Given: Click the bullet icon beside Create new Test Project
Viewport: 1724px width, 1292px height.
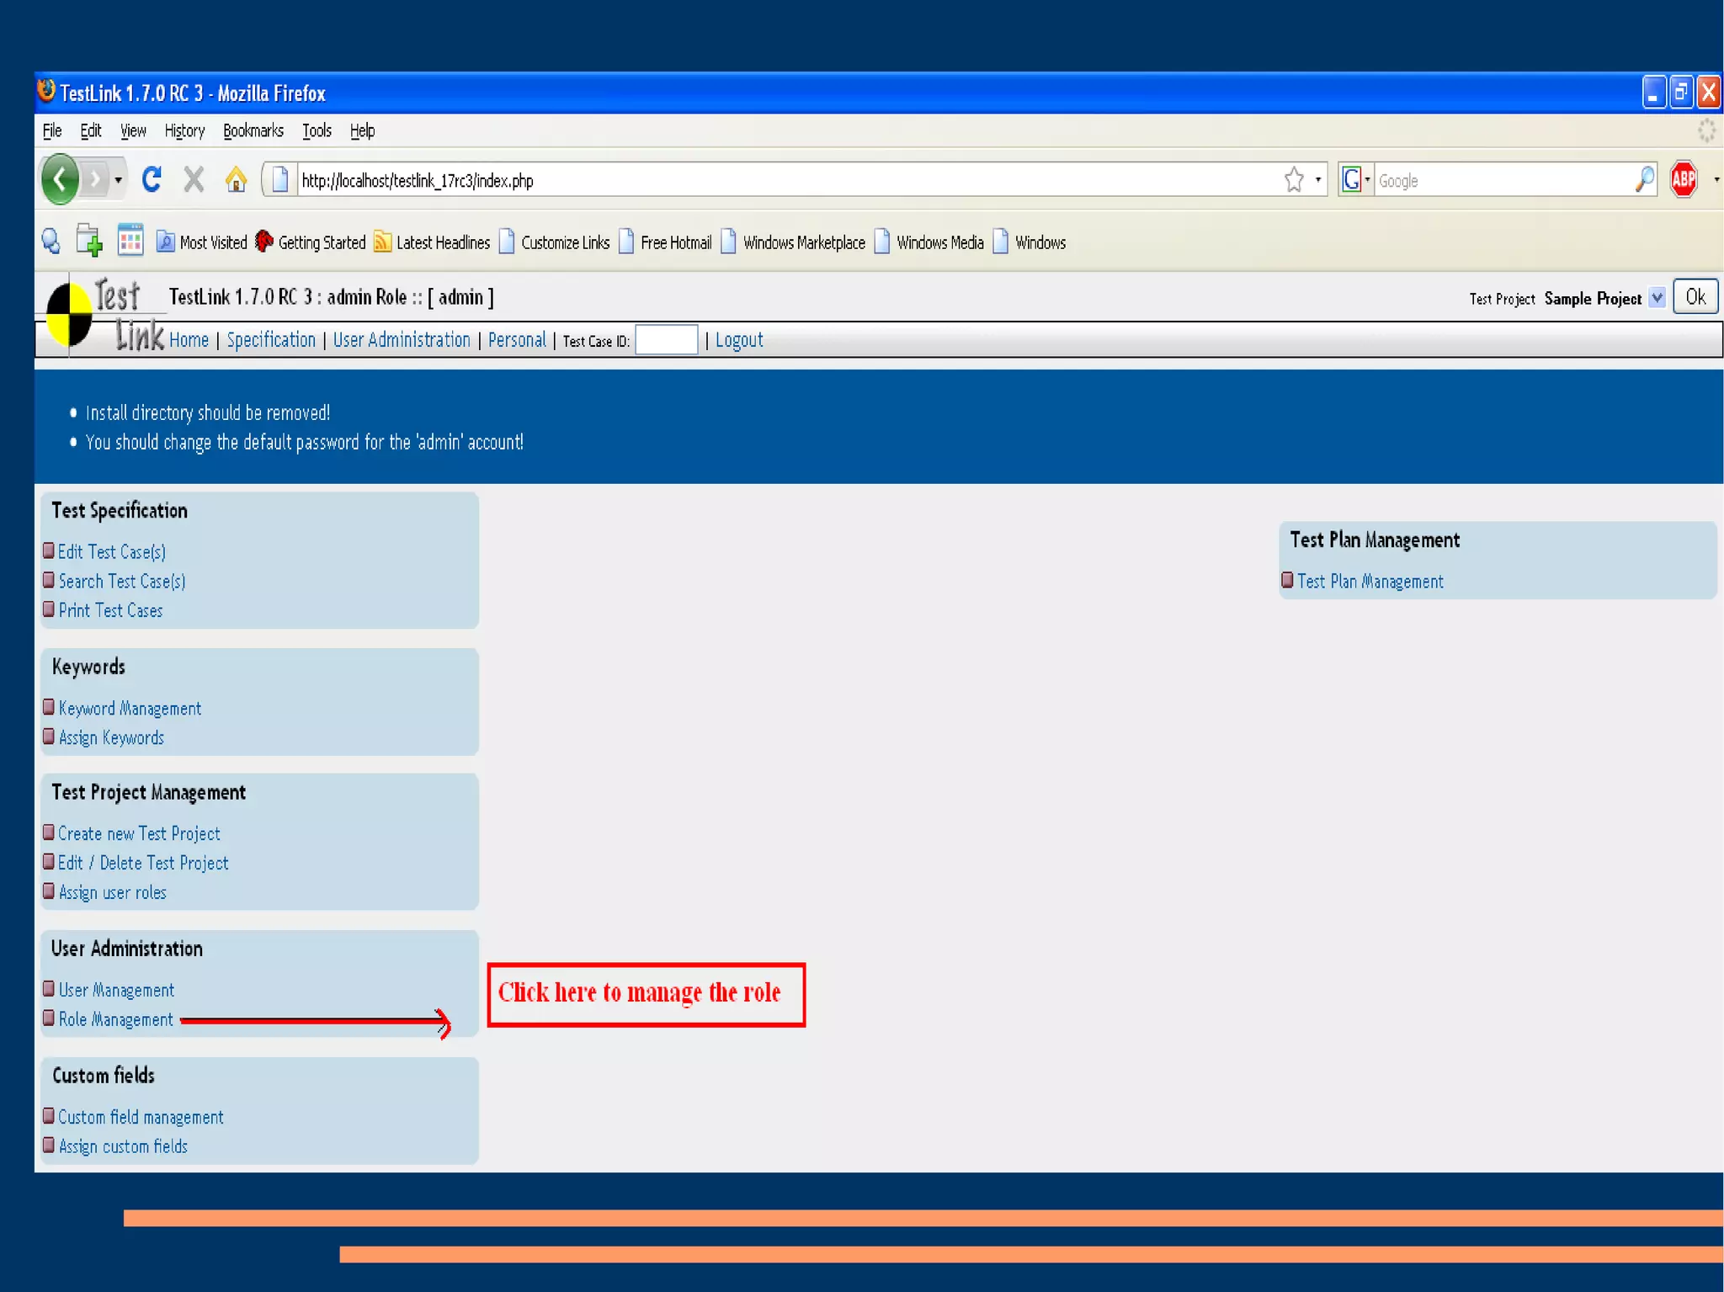Looking at the screenshot, I should point(49,832).
